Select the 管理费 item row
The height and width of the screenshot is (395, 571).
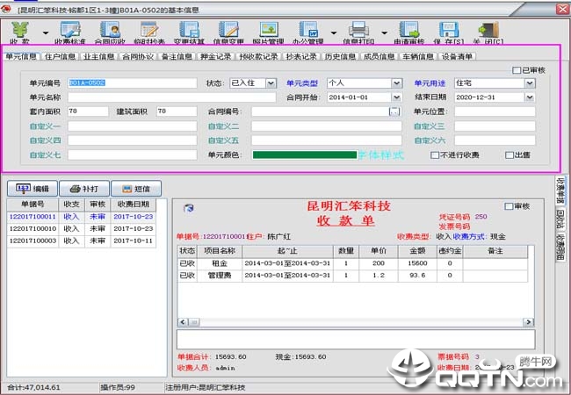[x=352, y=276]
